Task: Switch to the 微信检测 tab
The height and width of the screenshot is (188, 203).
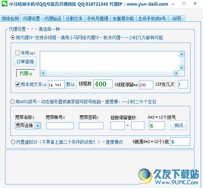Action: (x=10, y=18)
